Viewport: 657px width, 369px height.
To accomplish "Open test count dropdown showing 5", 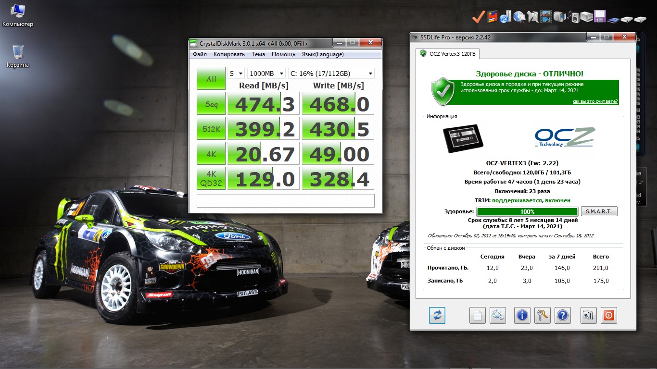I will (x=236, y=74).
